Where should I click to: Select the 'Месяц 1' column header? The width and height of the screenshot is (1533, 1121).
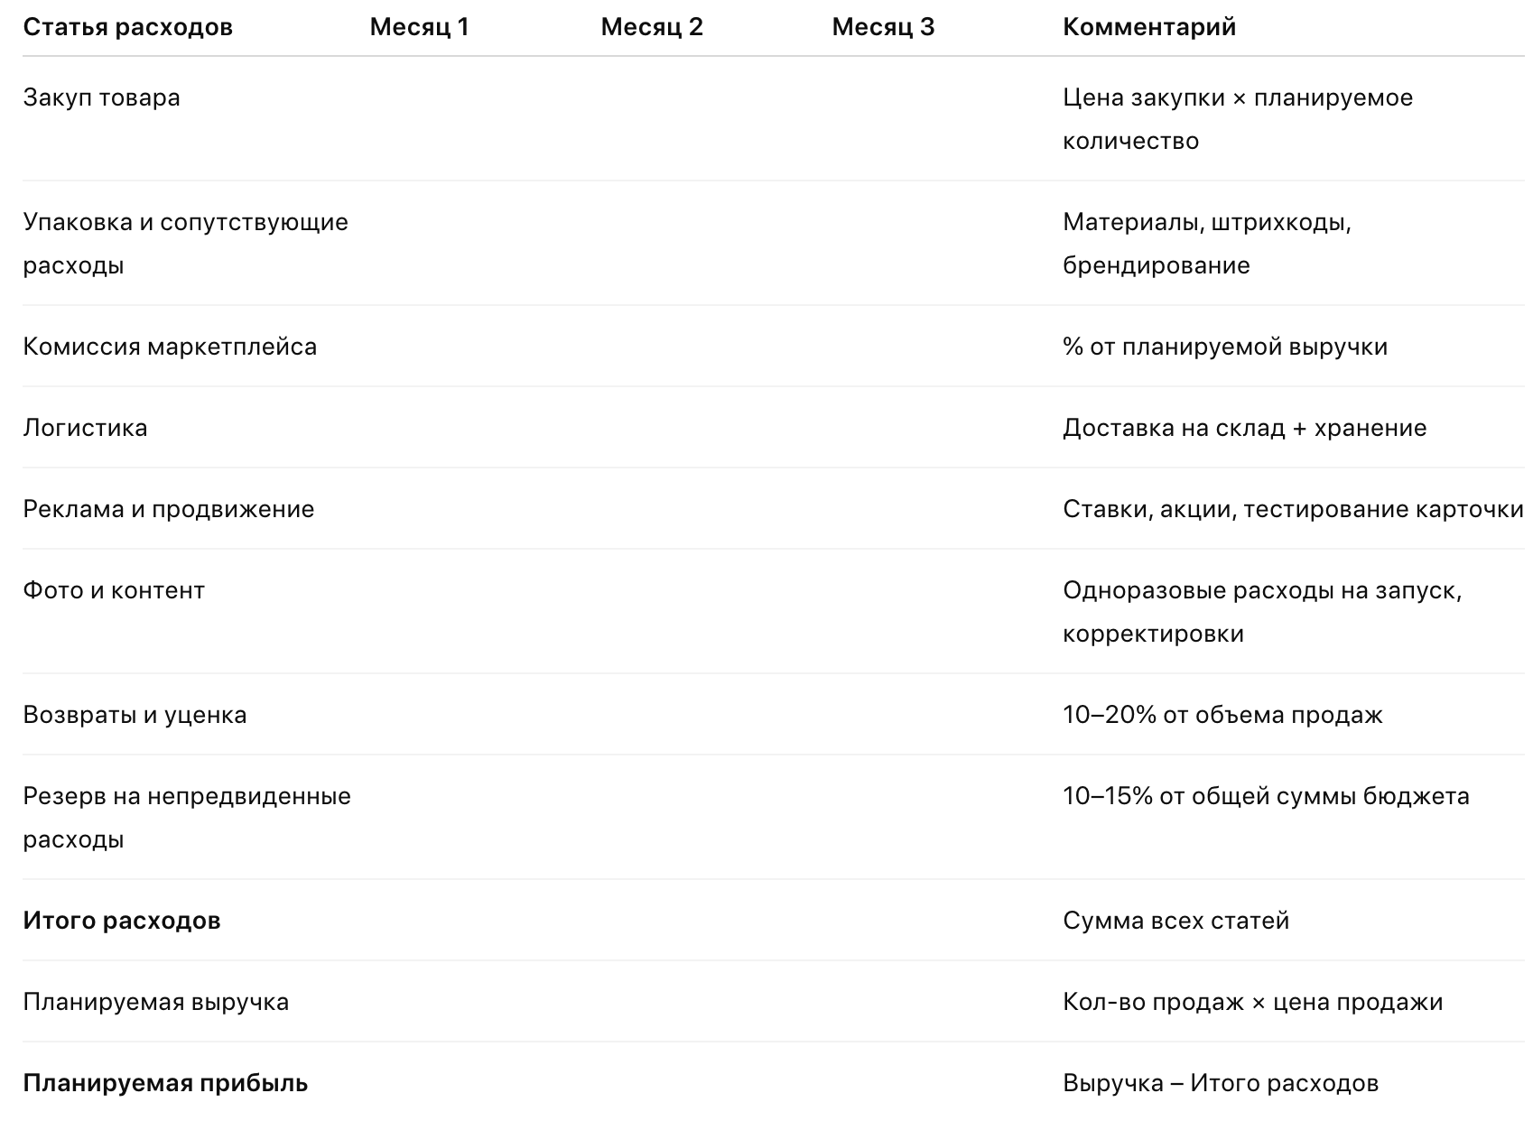[x=419, y=27]
